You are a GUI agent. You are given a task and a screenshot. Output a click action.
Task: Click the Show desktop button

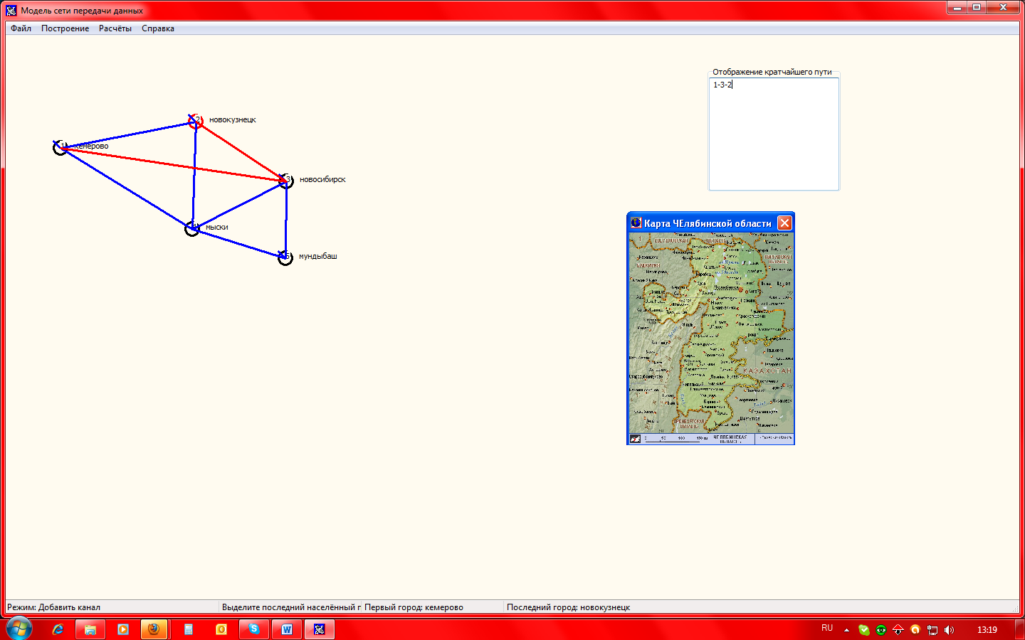pos(1020,629)
